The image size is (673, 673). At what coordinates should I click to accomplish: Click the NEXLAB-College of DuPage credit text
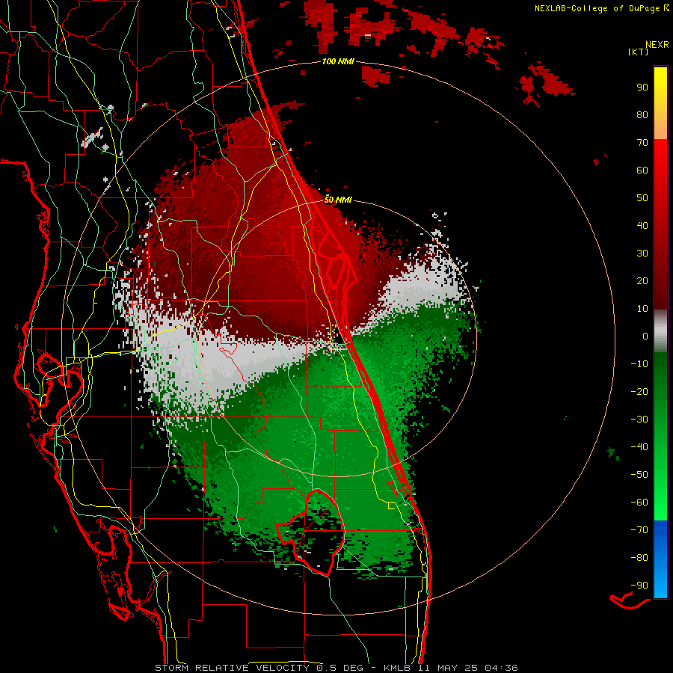tap(597, 8)
